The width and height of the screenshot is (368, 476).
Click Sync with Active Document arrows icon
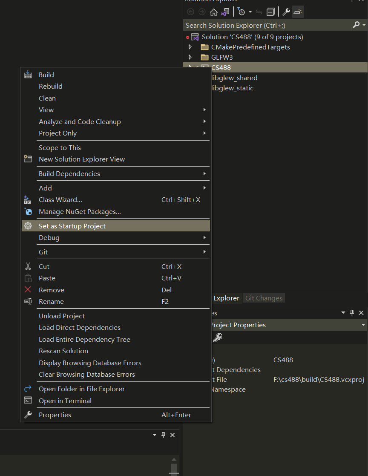[259, 12]
